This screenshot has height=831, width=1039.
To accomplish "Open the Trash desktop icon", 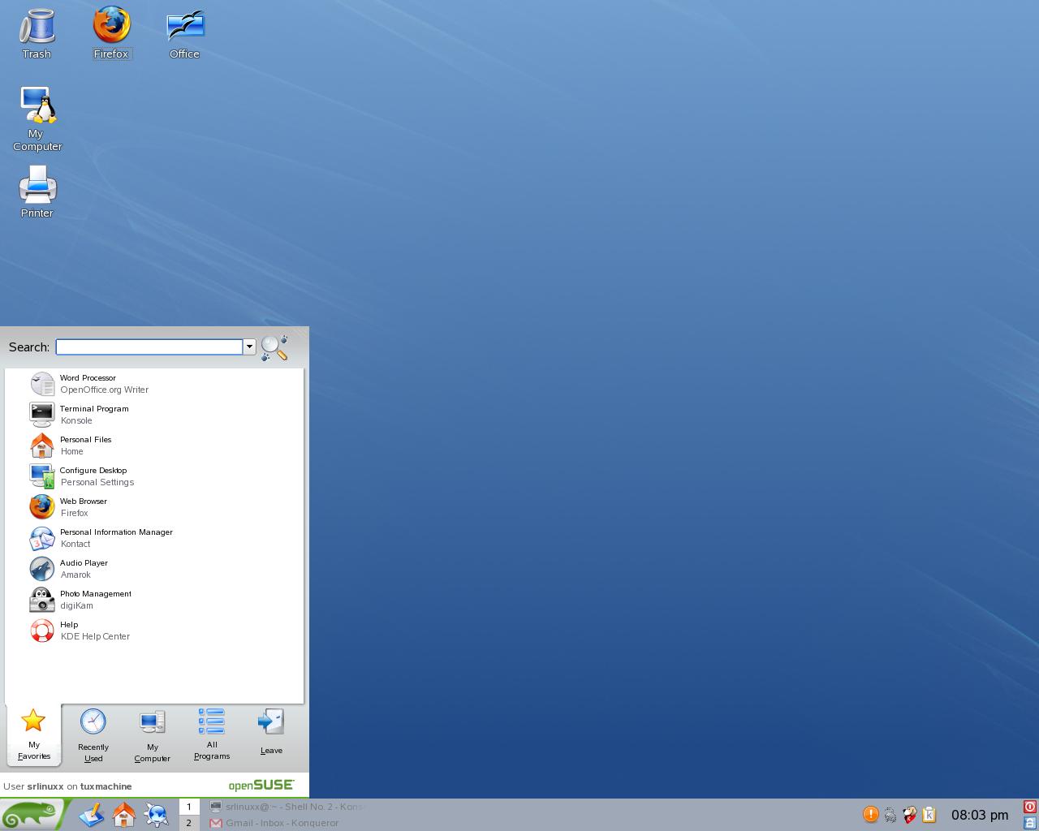I will (x=37, y=32).
